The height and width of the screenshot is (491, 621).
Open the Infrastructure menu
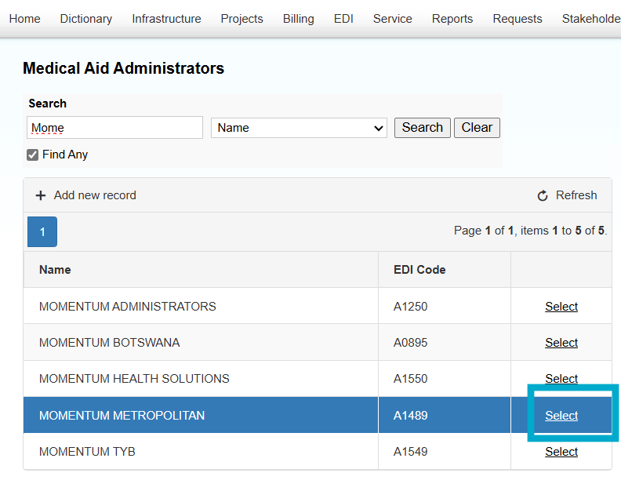coord(166,19)
